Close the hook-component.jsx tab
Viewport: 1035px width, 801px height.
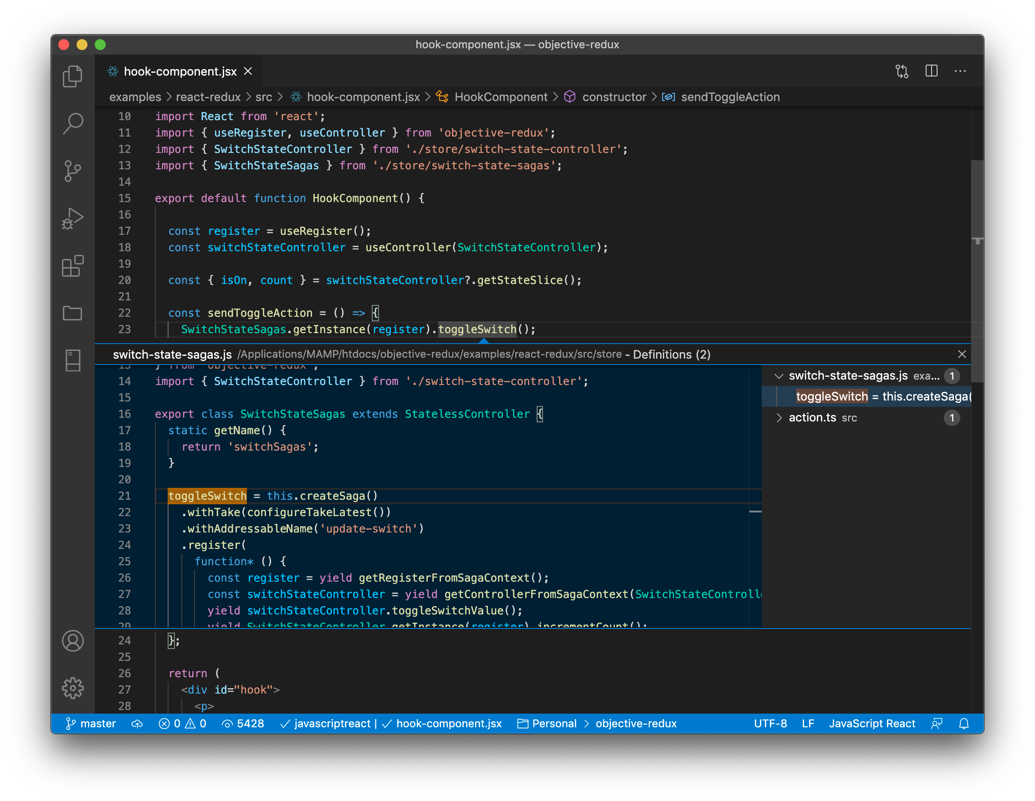(x=248, y=71)
